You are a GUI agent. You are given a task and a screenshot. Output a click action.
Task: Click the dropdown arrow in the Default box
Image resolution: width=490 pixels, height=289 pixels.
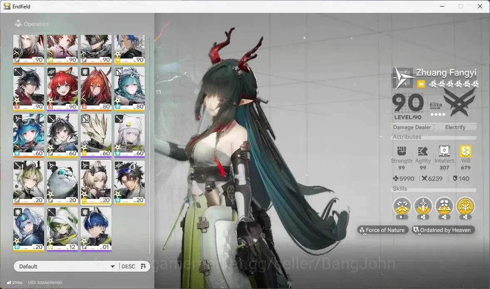(x=112, y=267)
